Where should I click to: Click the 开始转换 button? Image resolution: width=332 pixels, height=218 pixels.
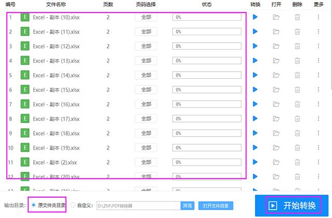(292, 206)
